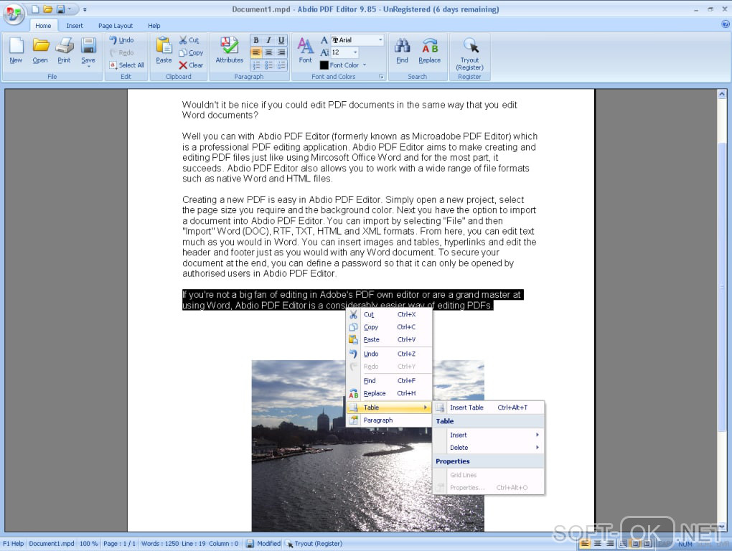Choose Copy Ctrl+C from the context menu
732x551 pixels.
[389, 327]
